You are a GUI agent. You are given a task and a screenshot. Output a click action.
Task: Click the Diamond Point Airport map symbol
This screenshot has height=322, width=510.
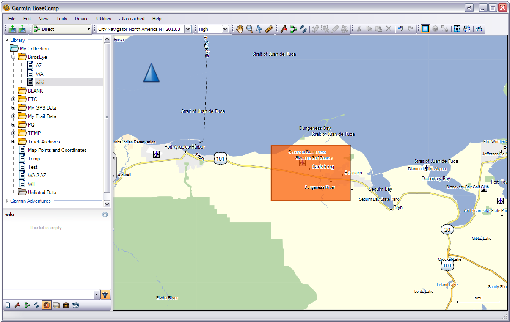click(427, 168)
